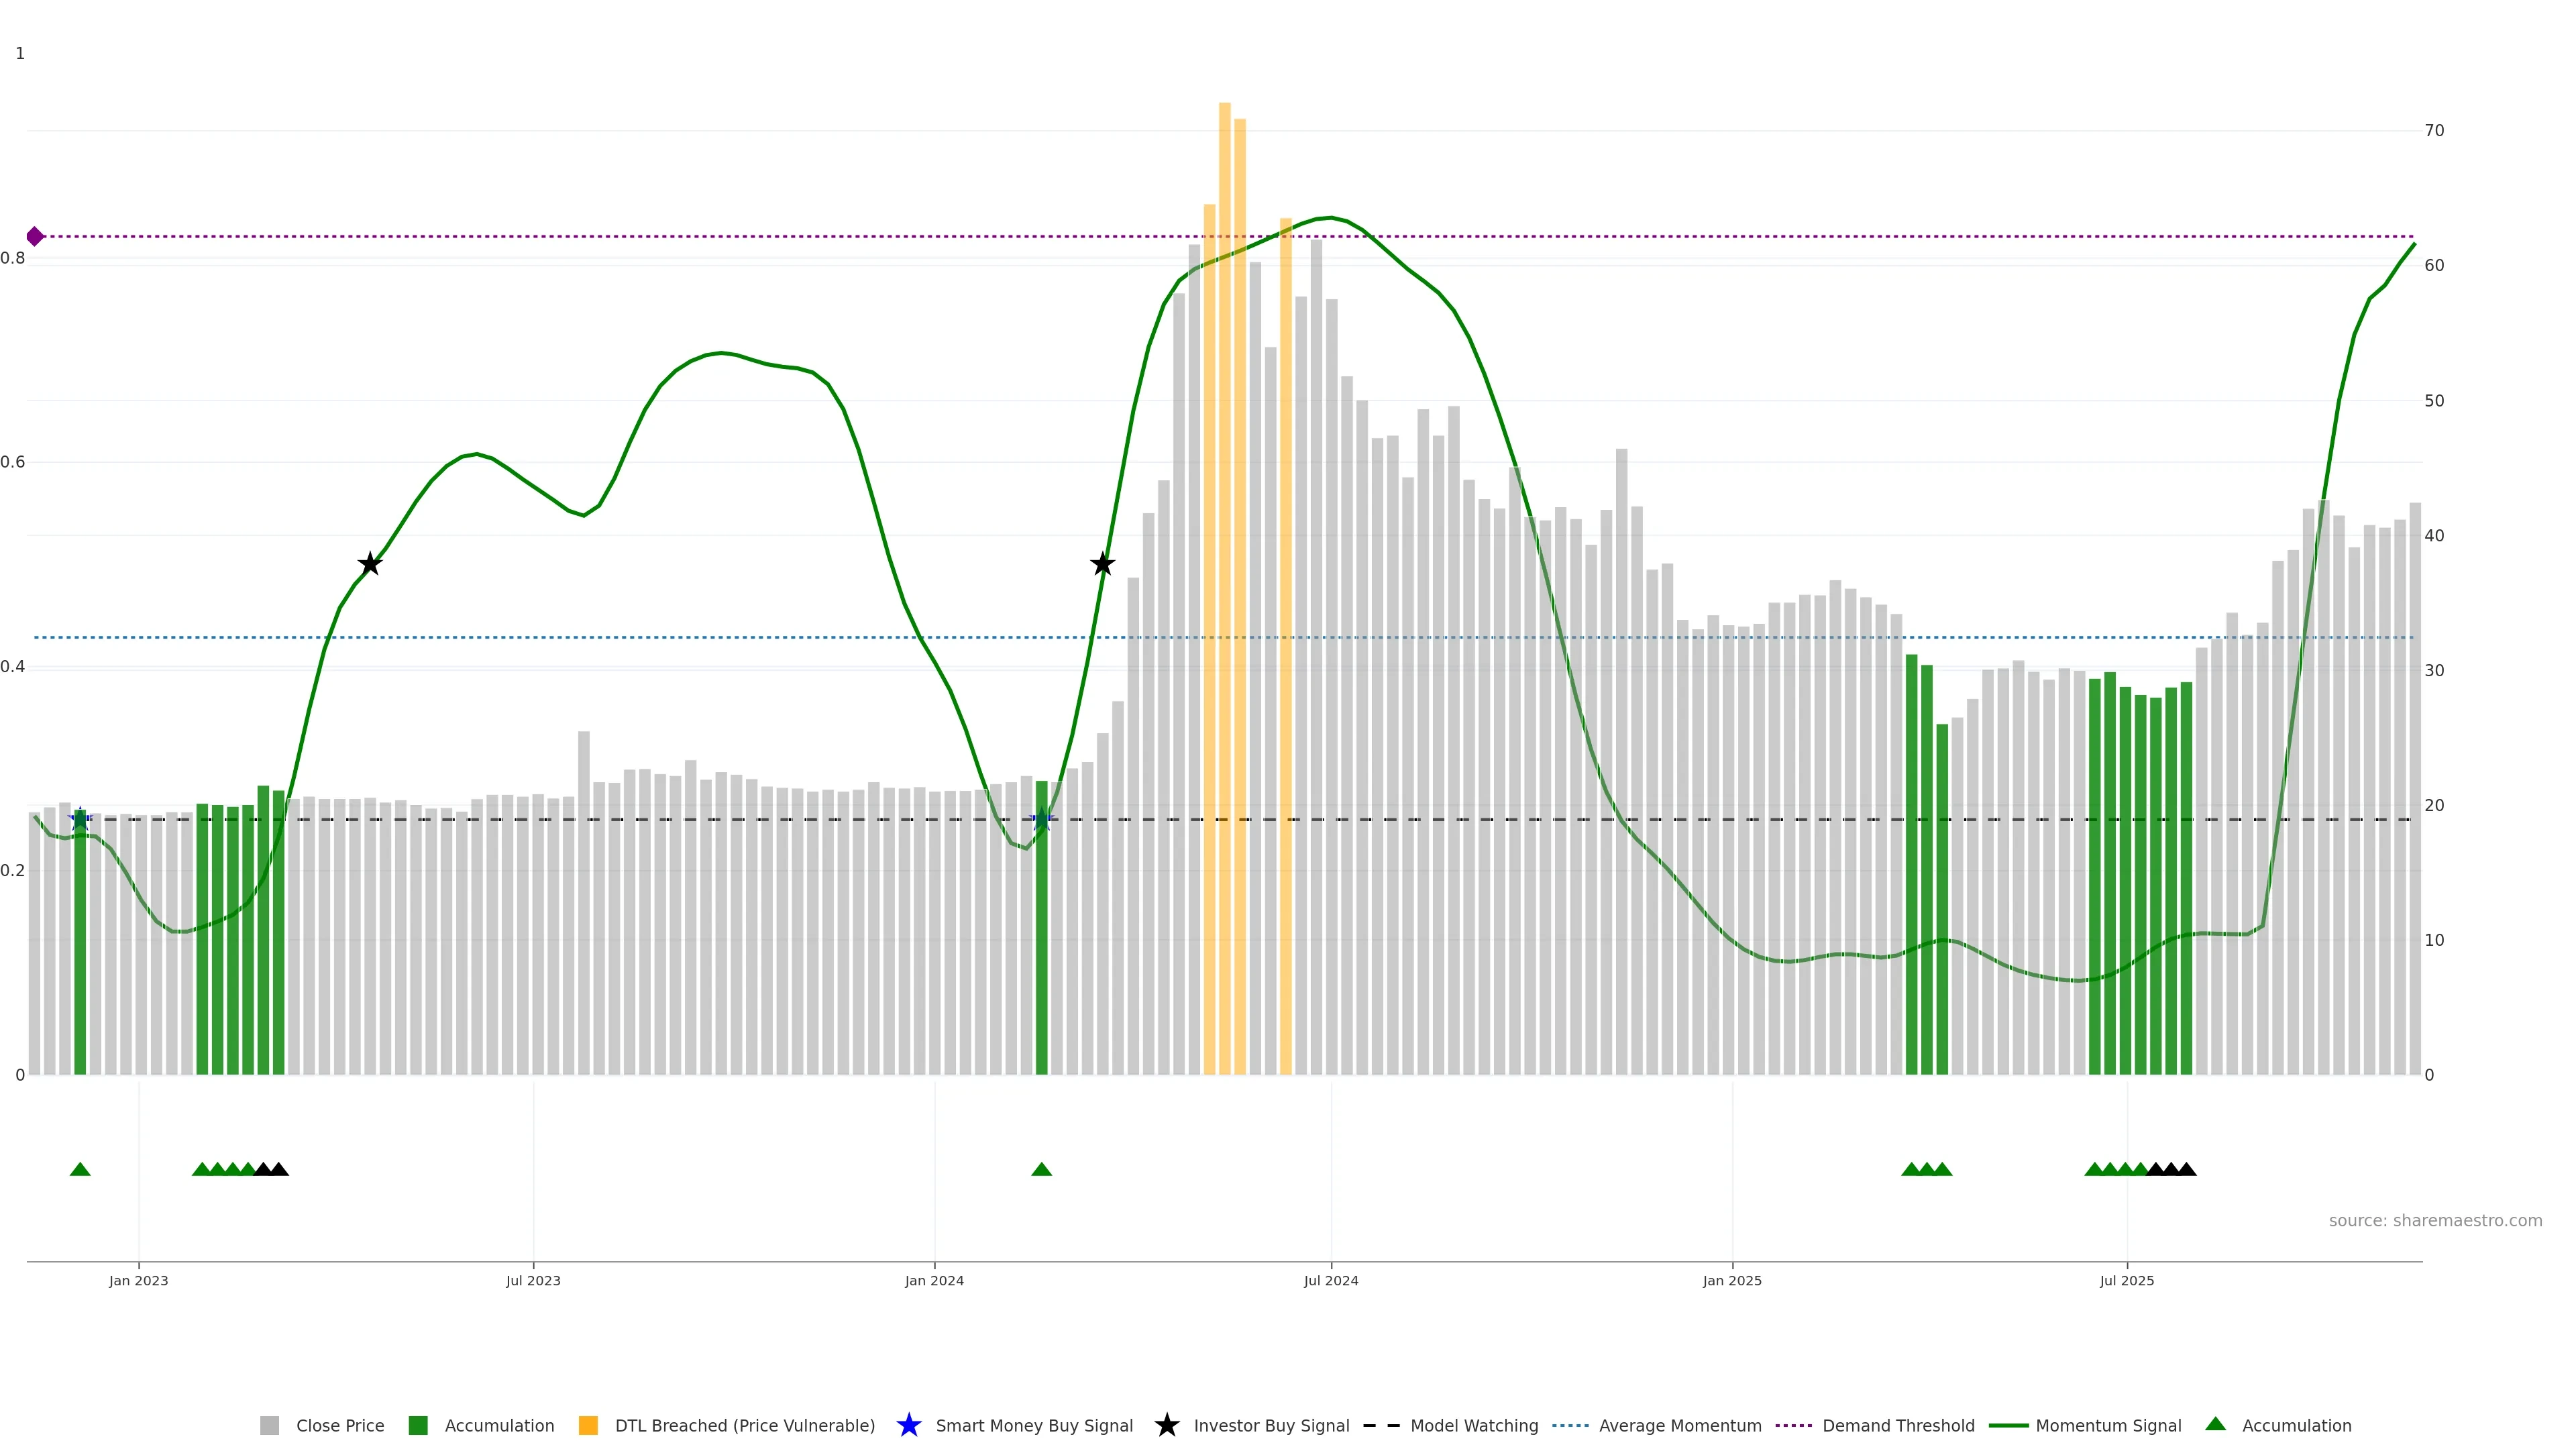This screenshot has height=1449, width=2576.
Task: Click the Jan 2025 x-axis label
Action: 1731,1280
